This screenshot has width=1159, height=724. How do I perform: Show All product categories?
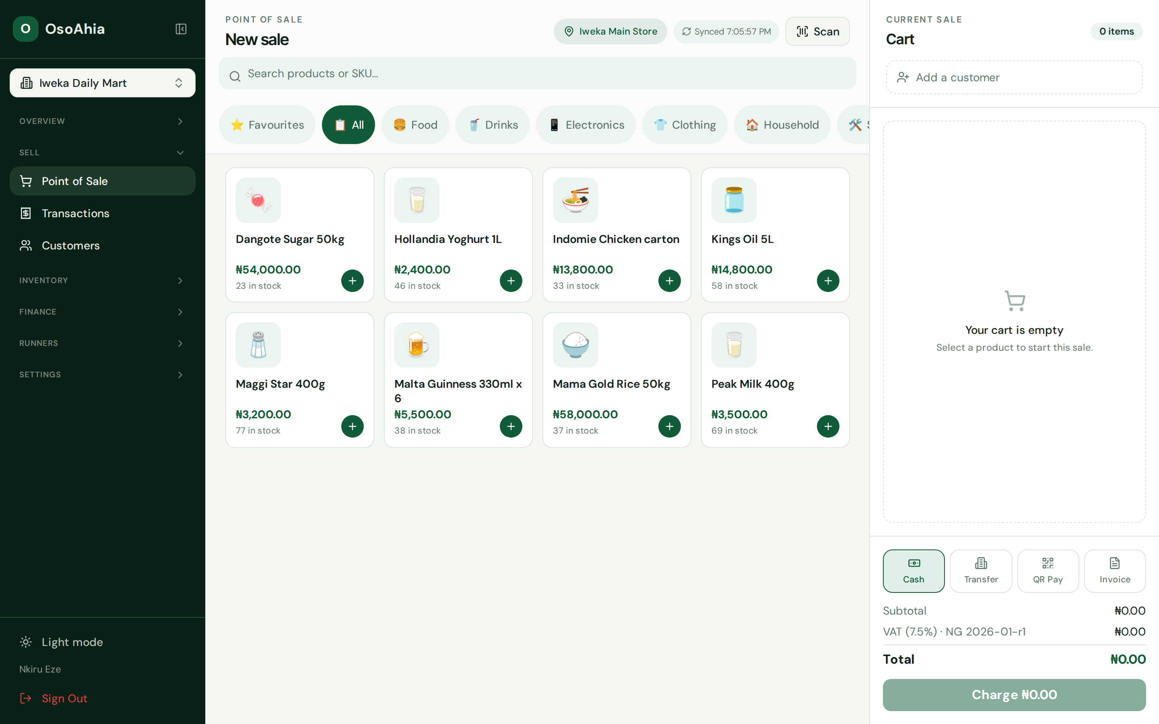348,125
